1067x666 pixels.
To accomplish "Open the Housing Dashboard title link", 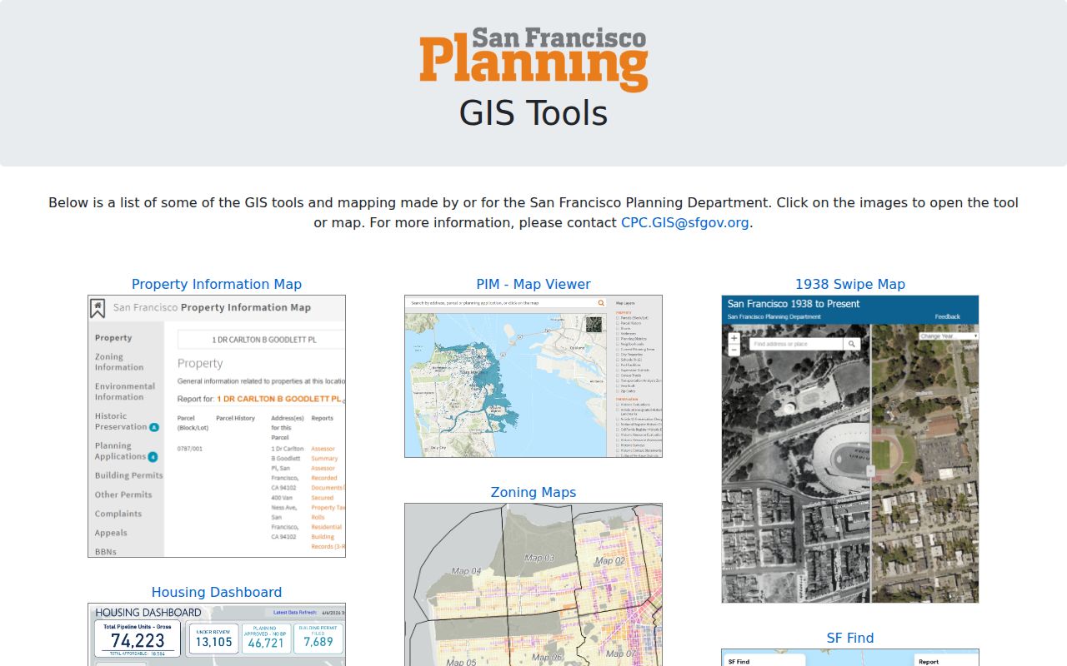I will pos(217,593).
